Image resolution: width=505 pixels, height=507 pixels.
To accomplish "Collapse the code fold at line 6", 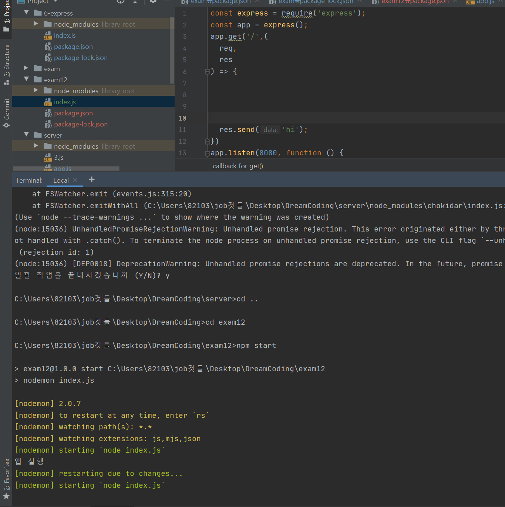I will pyautogui.click(x=208, y=72).
